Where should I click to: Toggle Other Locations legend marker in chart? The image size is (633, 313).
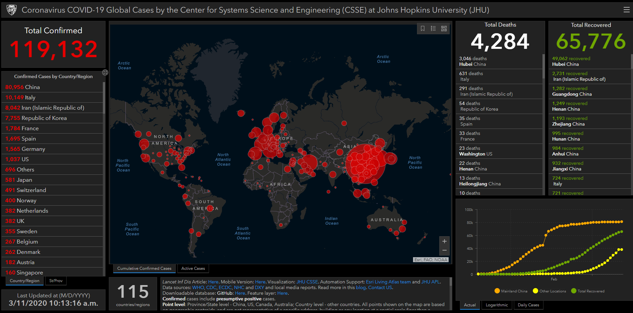point(535,291)
